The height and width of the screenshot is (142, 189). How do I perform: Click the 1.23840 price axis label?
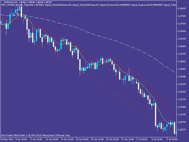182,77
